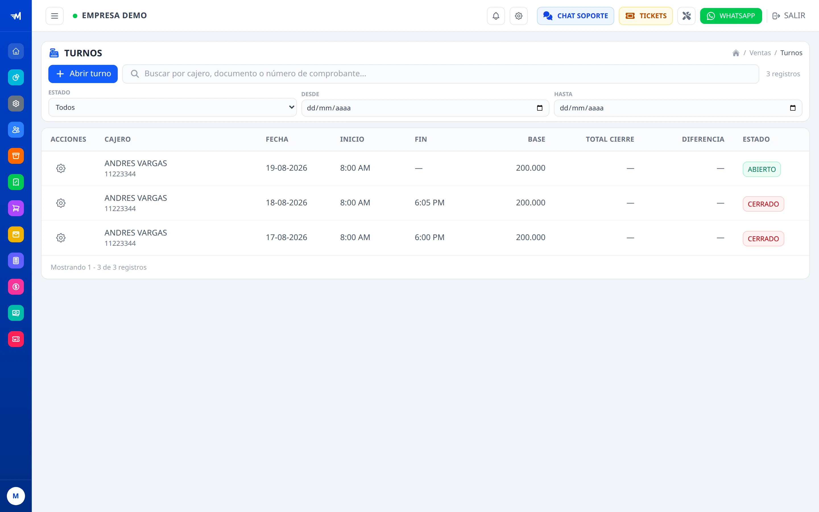Viewport: 819px width, 512px height.
Task: Click CERRADO badge for 17-08-2026
Action: (763, 239)
